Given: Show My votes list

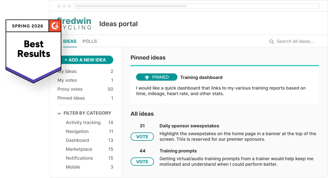Looking at the screenshot, I should point(67,80).
